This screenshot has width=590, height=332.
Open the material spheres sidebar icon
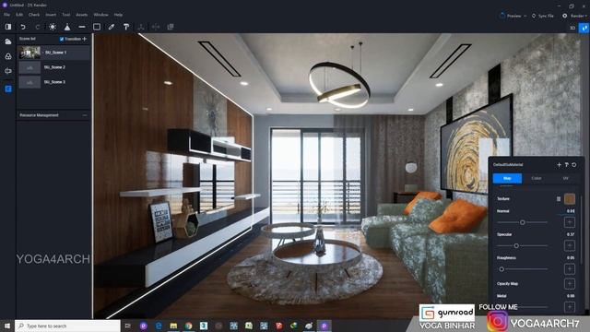click(8, 56)
